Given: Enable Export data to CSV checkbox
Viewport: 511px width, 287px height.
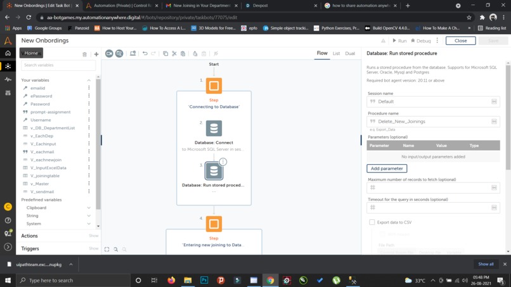Looking at the screenshot, I should pos(372,222).
